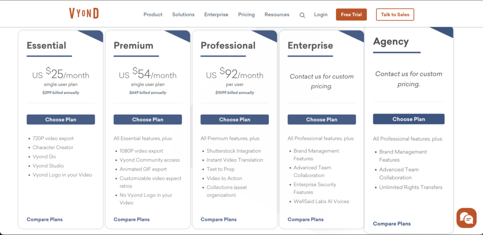Open the Solutions menu
This screenshot has height=235, width=483.
(x=183, y=15)
